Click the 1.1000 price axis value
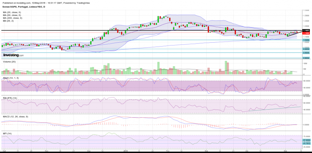 [x=306, y=37]
